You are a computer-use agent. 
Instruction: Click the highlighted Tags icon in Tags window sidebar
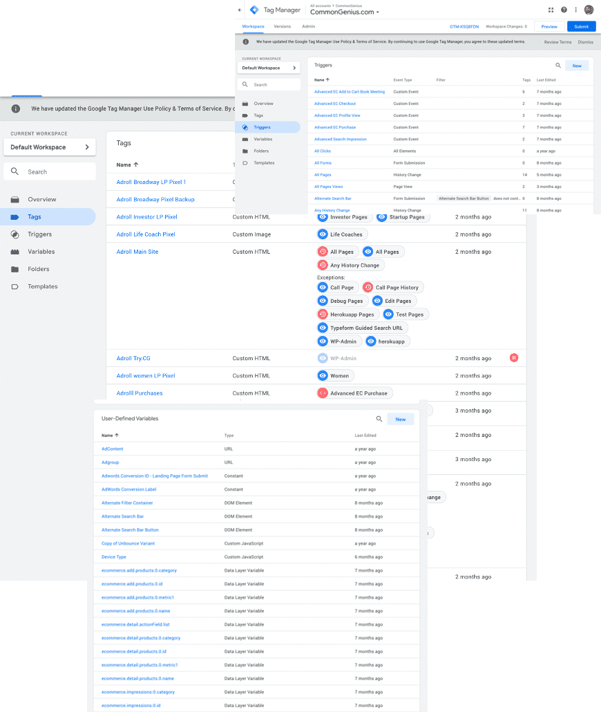click(x=15, y=217)
